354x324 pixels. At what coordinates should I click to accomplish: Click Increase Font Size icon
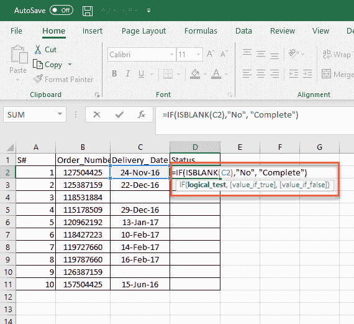click(211, 54)
